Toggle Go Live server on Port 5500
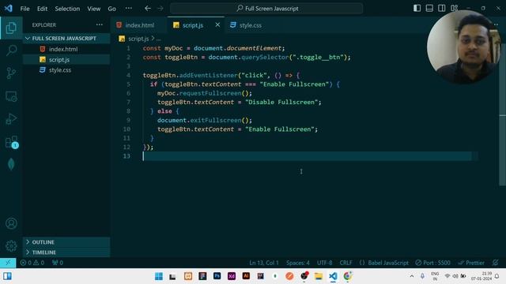The width and height of the screenshot is (506, 284). [x=432, y=263]
